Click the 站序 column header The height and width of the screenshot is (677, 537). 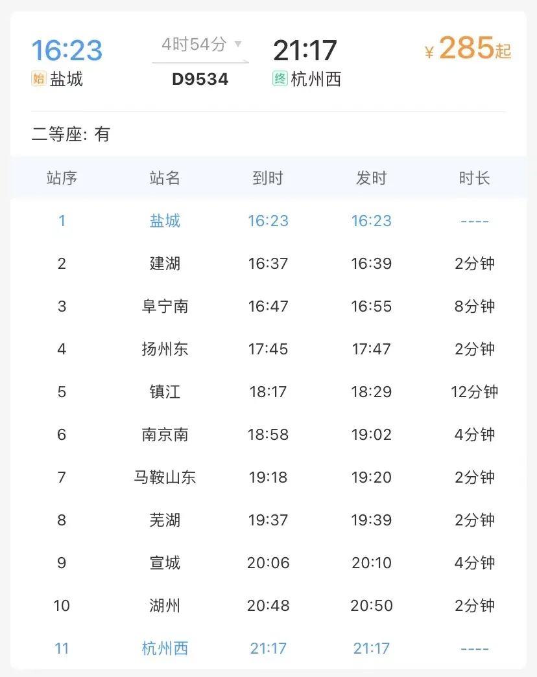62,178
